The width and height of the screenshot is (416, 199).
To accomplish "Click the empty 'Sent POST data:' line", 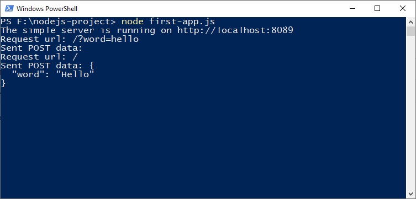I will [x=41, y=48].
